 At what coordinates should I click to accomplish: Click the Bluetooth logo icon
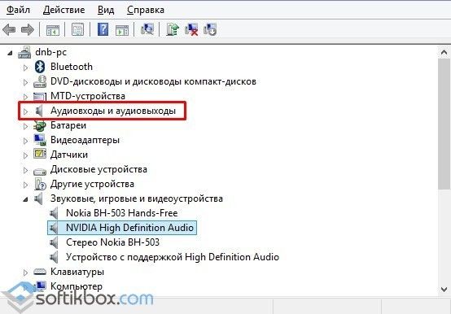[40, 67]
